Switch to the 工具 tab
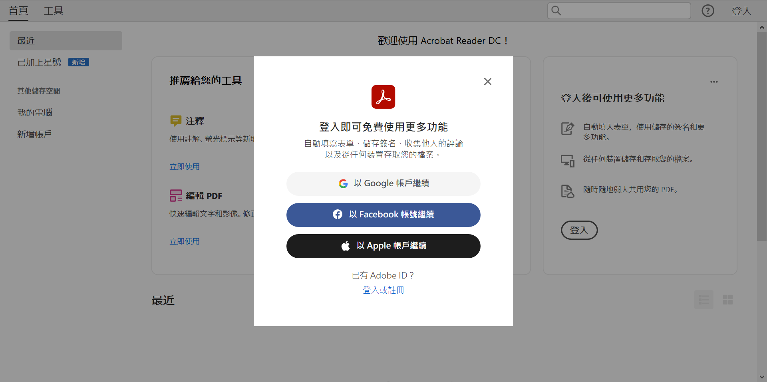 click(x=53, y=11)
